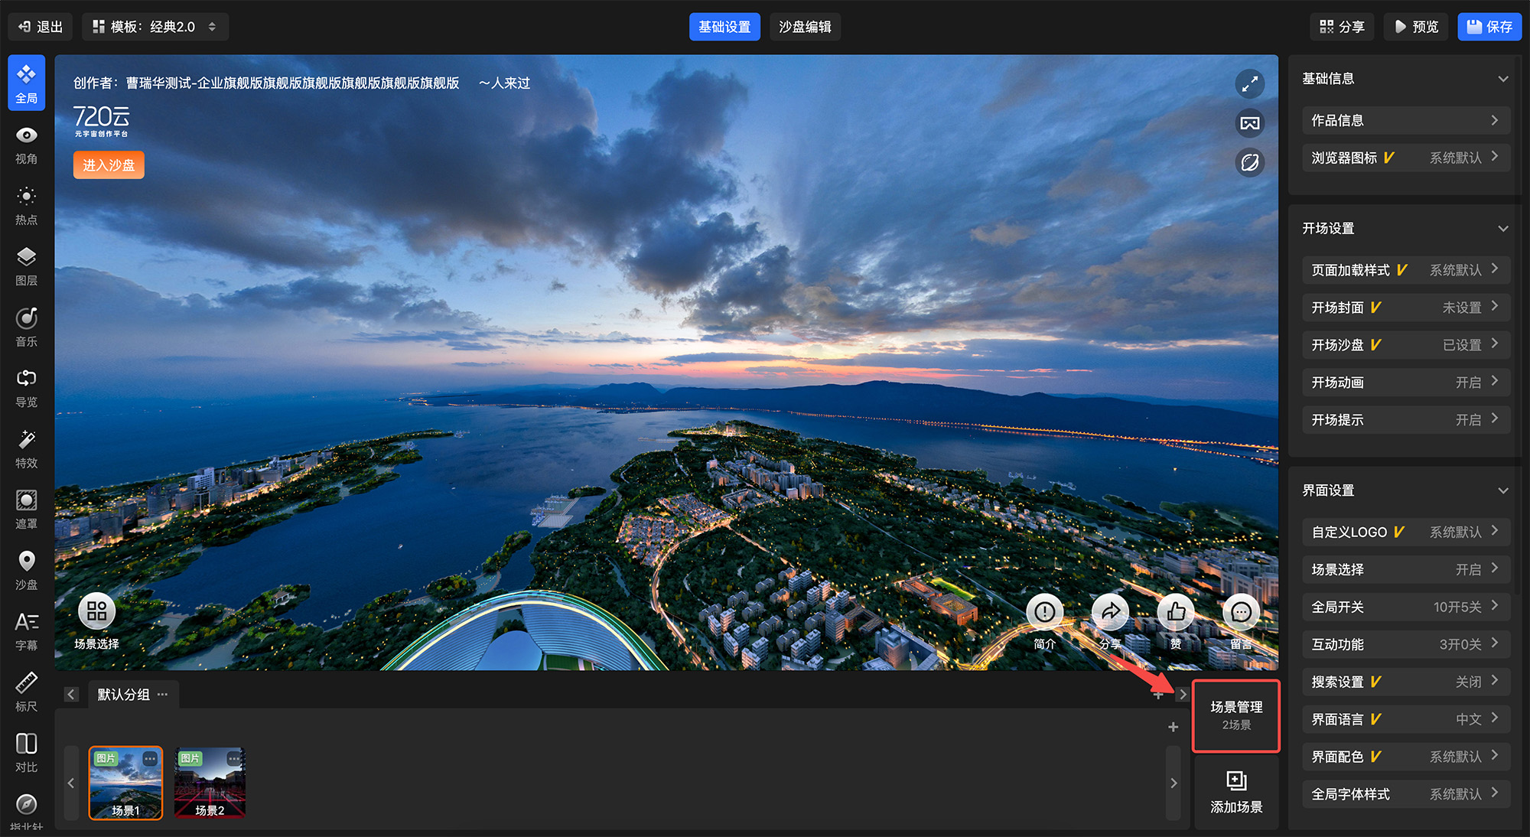Viewport: 1530px width, 837px height.
Task: Select the 场景2 thumbnail
Action: pyautogui.click(x=210, y=783)
